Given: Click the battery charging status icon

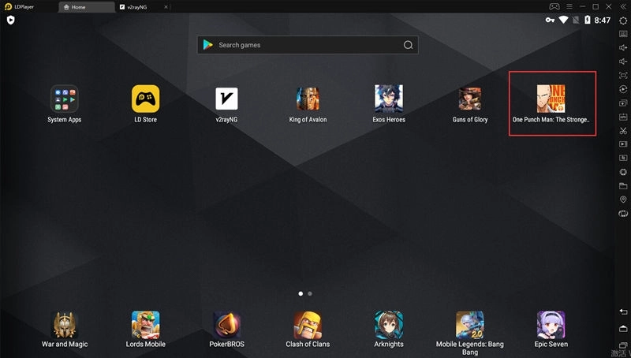Looking at the screenshot, I should [587, 20].
